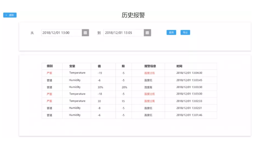Click the 报警信息 column header

click(150, 66)
